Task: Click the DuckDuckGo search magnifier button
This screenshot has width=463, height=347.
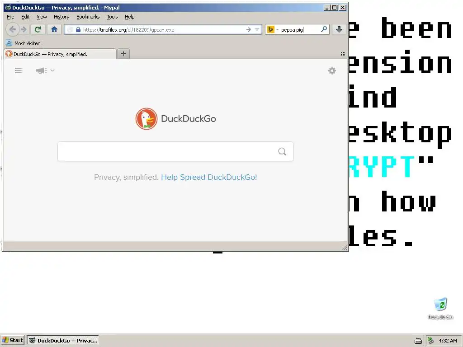Action: pos(282,151)
